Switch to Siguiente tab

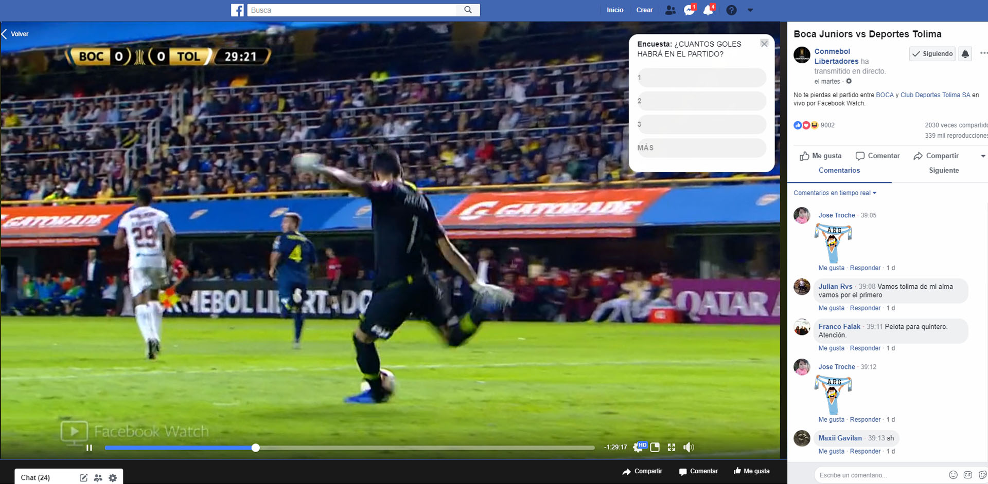pos(944,171)
